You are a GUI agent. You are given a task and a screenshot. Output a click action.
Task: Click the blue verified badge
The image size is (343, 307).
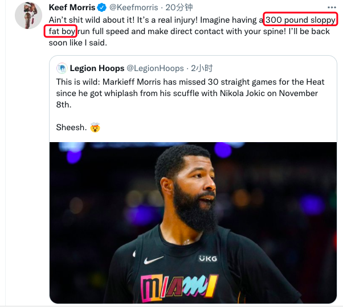pos(101,8)
